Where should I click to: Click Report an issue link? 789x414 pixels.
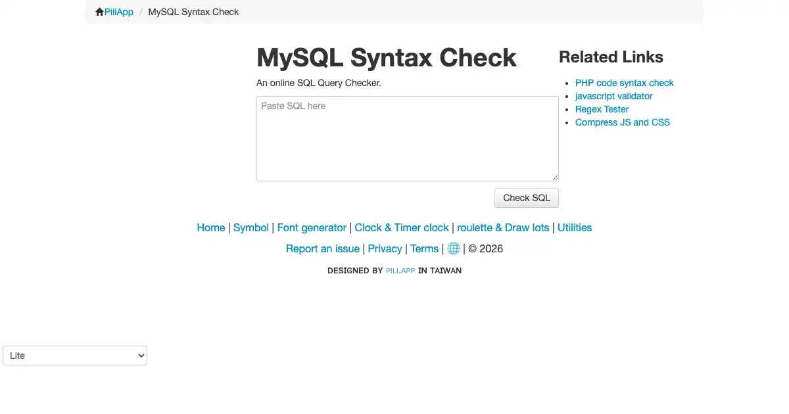(x=323, y=248)
